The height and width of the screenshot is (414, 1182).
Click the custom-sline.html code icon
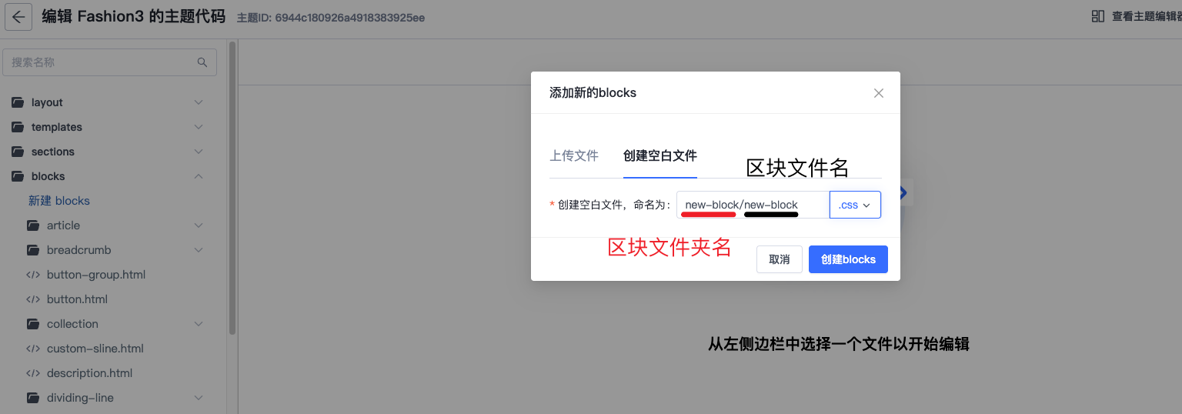[x=33, y=349]
